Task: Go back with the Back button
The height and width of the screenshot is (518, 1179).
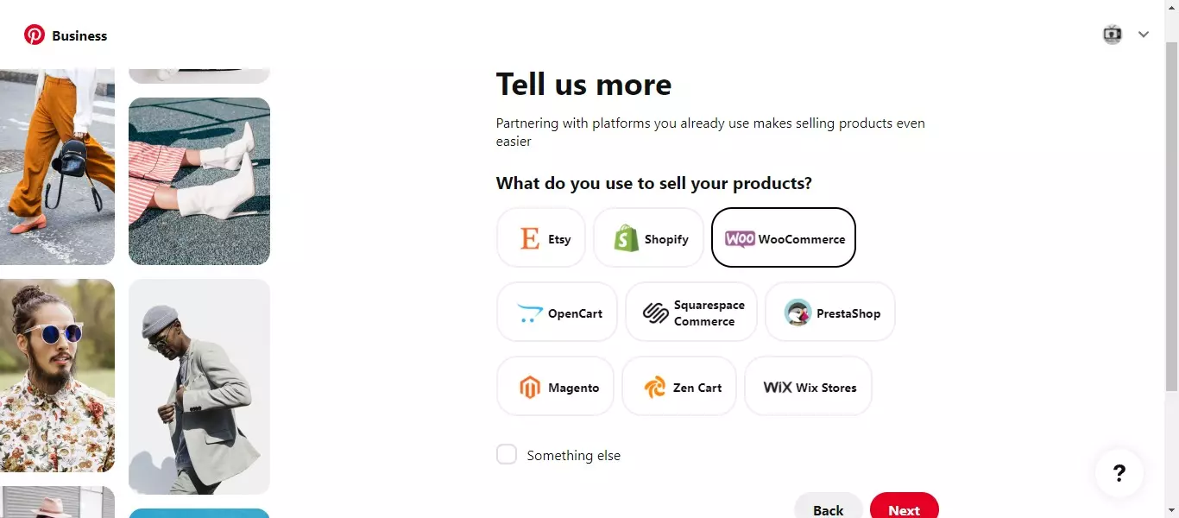Action: 828,509
